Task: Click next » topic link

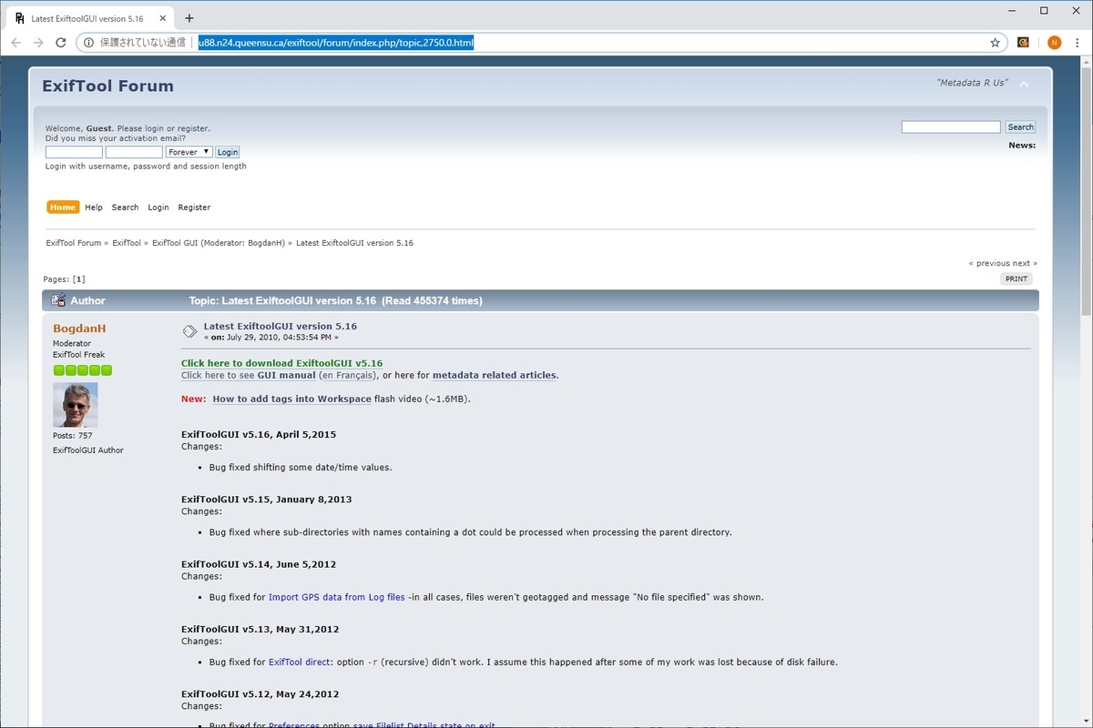Action: coord(1025,263)
